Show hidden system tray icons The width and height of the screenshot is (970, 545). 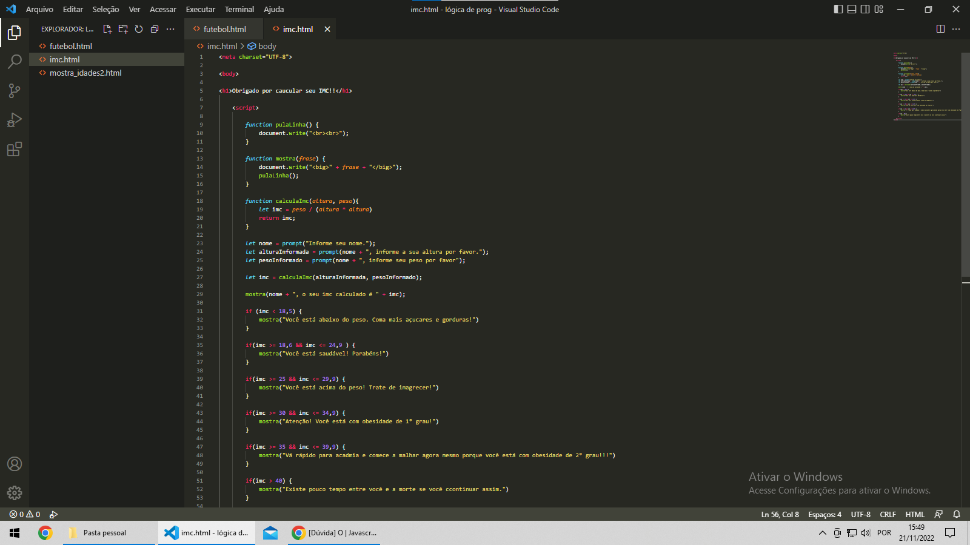[822, 533]
